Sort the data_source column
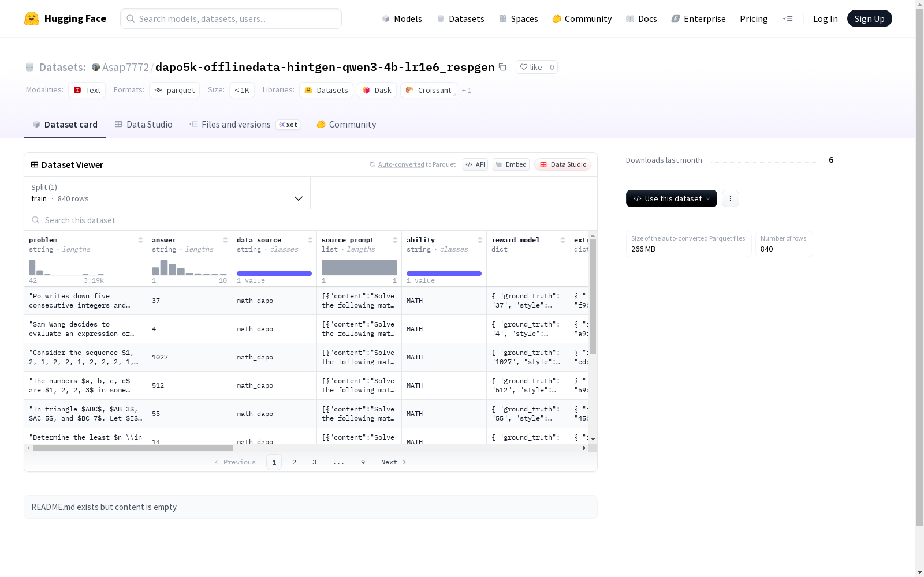The height and width of the screenshot is (577, 924). 310,240
